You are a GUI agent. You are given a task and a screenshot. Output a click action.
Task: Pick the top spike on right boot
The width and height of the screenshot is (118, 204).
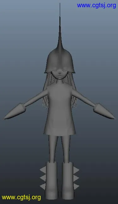click(76, 170)
